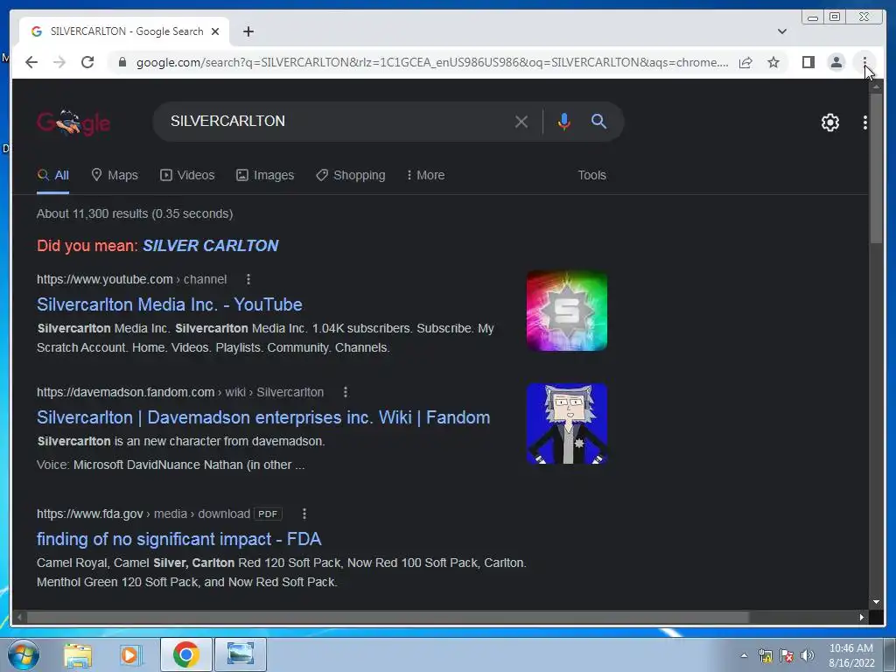Open Google quick settings gear icon
896x672 pixels.
(x=829, y=122)
